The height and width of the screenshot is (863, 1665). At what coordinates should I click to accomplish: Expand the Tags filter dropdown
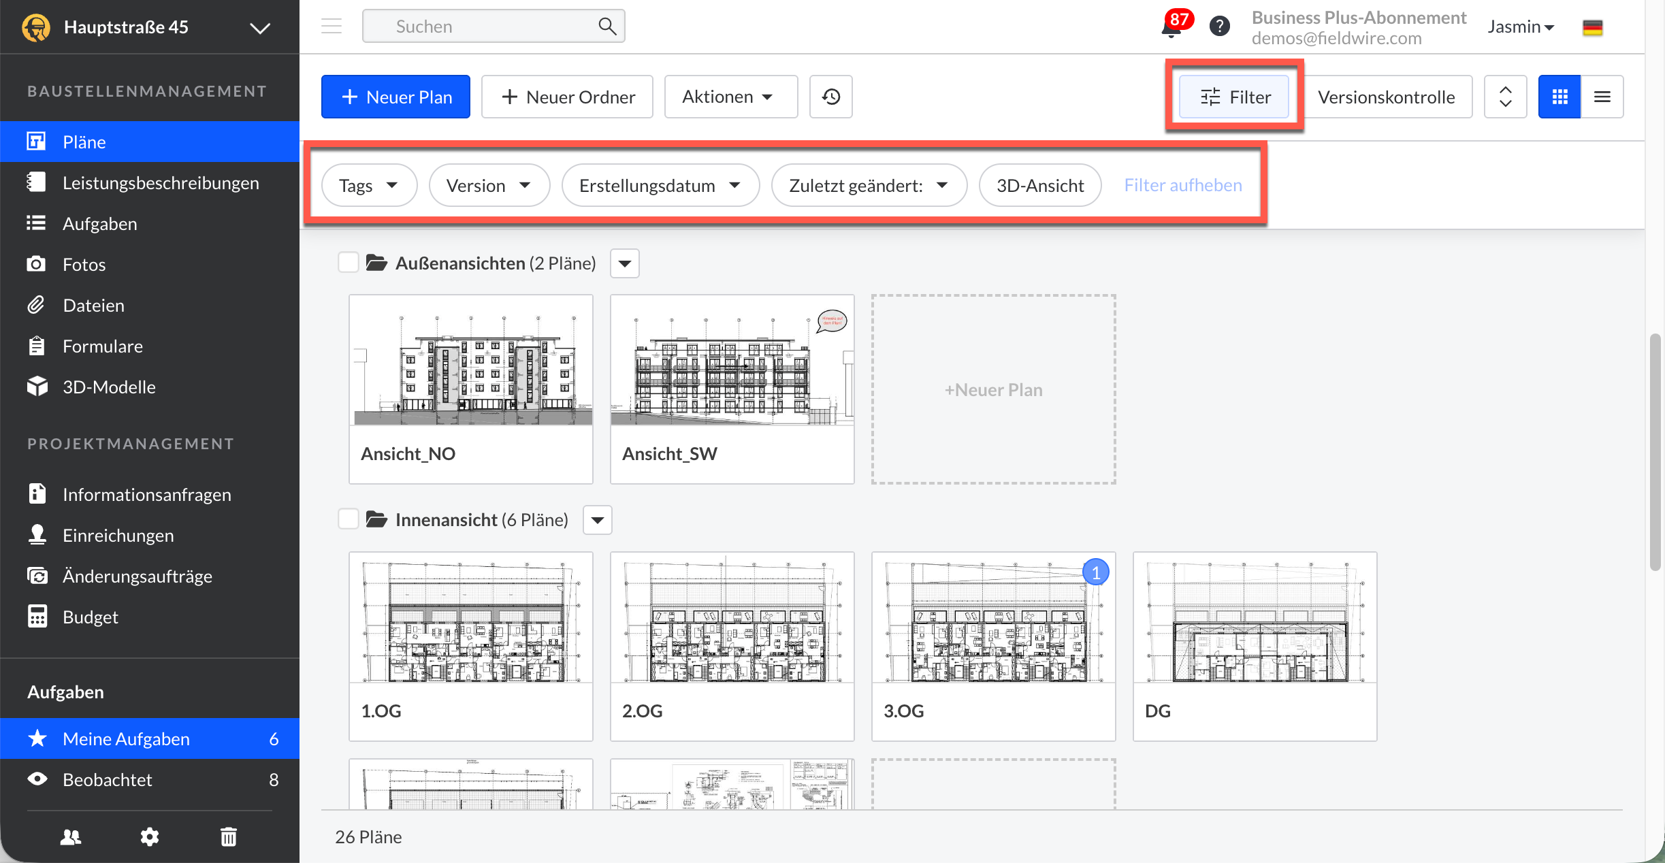coord(368,185)
